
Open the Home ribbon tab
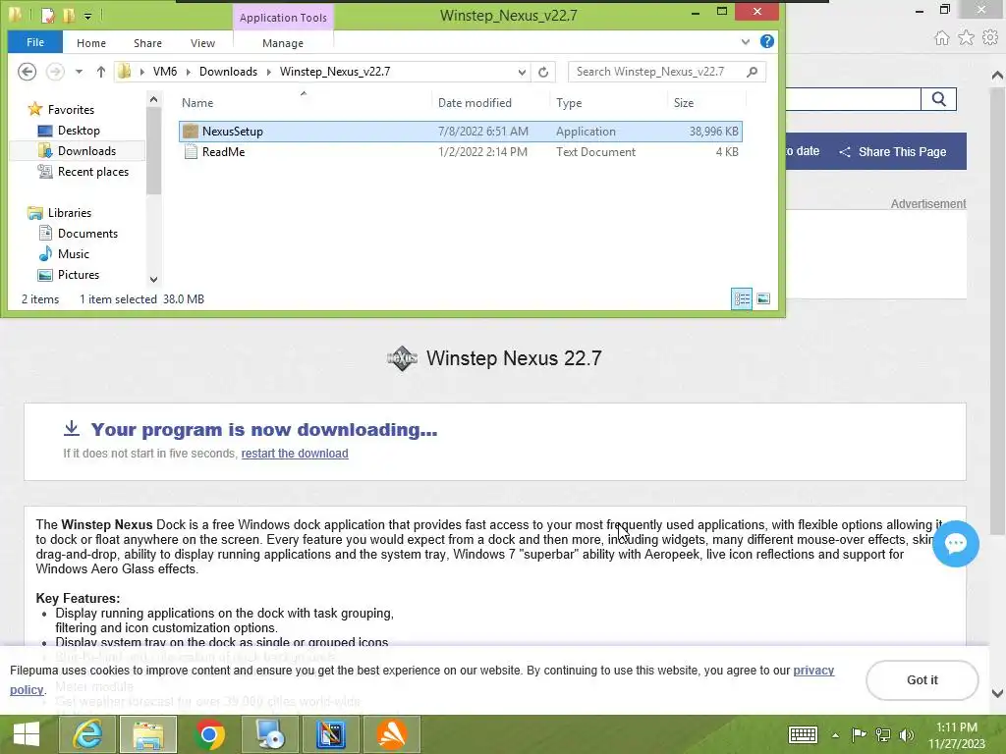[x=91, y=43]
